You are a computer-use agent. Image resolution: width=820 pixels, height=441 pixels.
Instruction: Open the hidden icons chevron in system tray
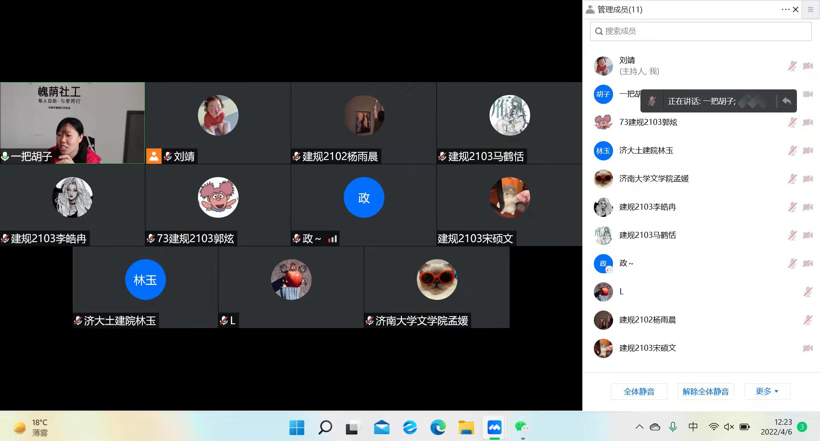[639, 426]
